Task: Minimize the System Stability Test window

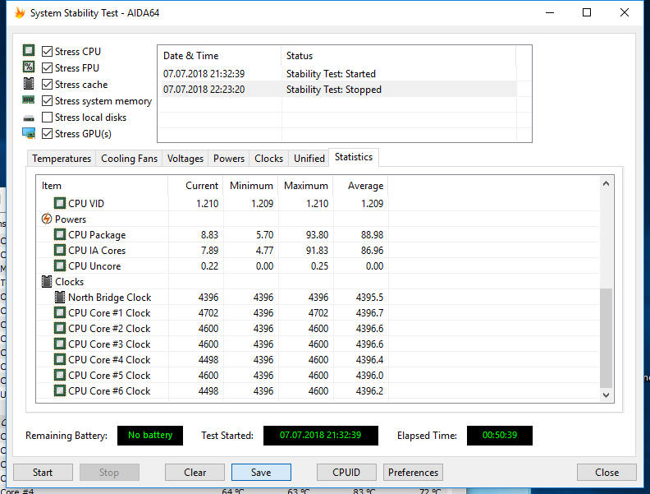Action: (x=550, y=13)
